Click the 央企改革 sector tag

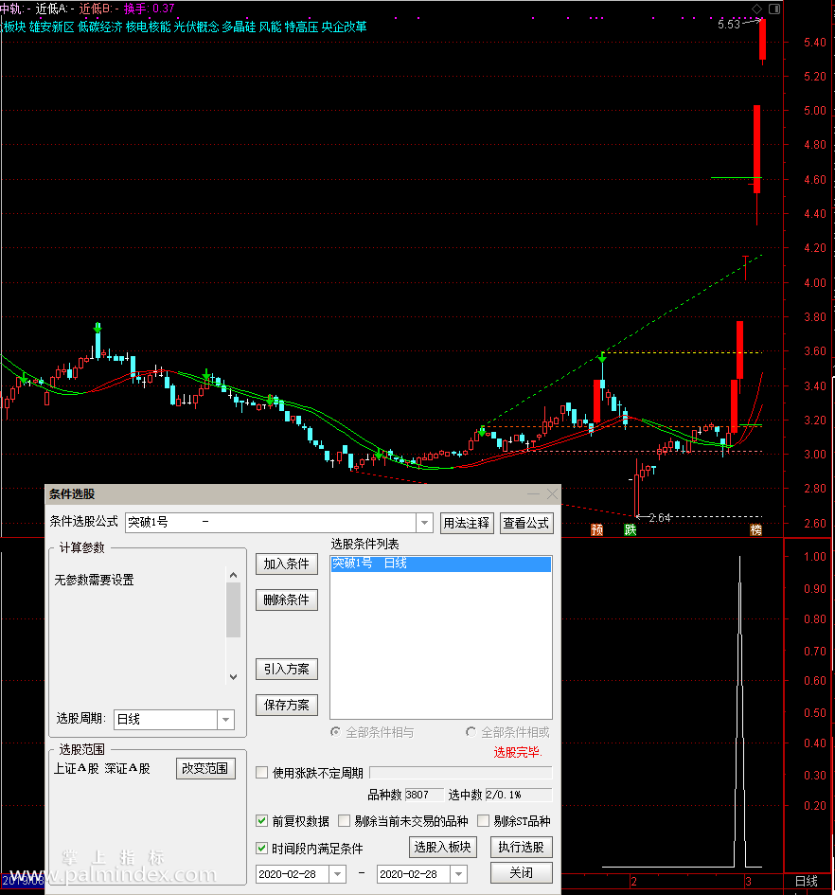[x=345, y=27]
